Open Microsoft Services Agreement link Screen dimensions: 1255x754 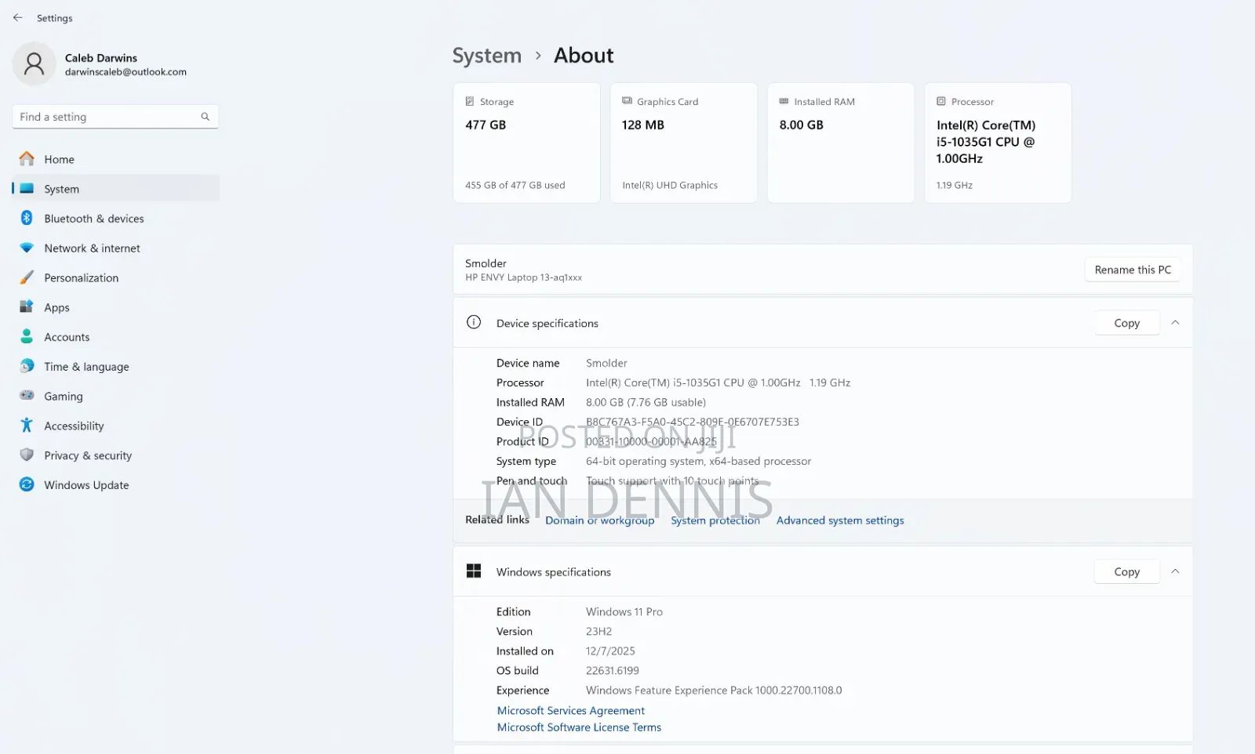571,710
